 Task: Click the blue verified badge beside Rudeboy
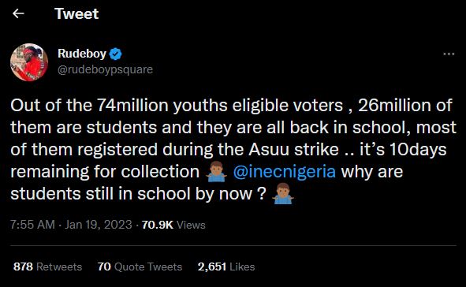(x=116, y=54)
